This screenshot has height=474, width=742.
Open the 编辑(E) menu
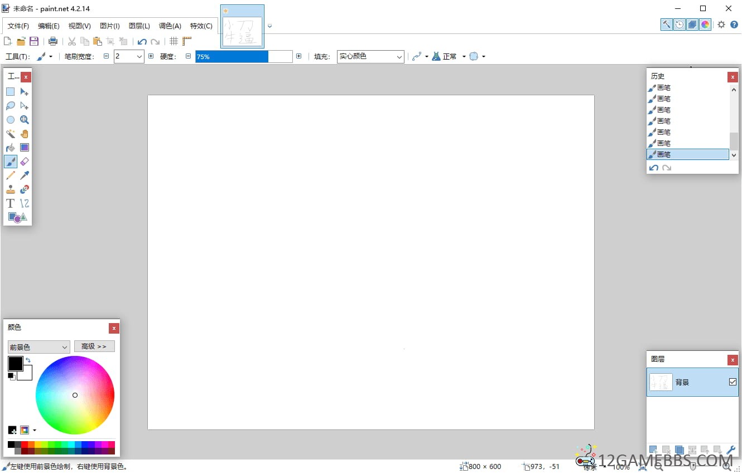49,26
